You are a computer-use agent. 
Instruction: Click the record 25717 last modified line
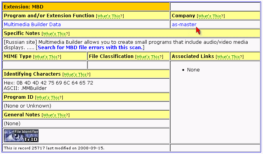[x=54, y=148]
